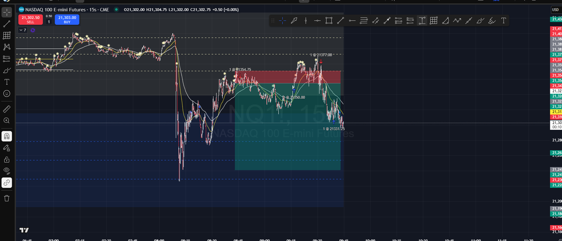
Task: Select the Long position tool
Action: 399,21
